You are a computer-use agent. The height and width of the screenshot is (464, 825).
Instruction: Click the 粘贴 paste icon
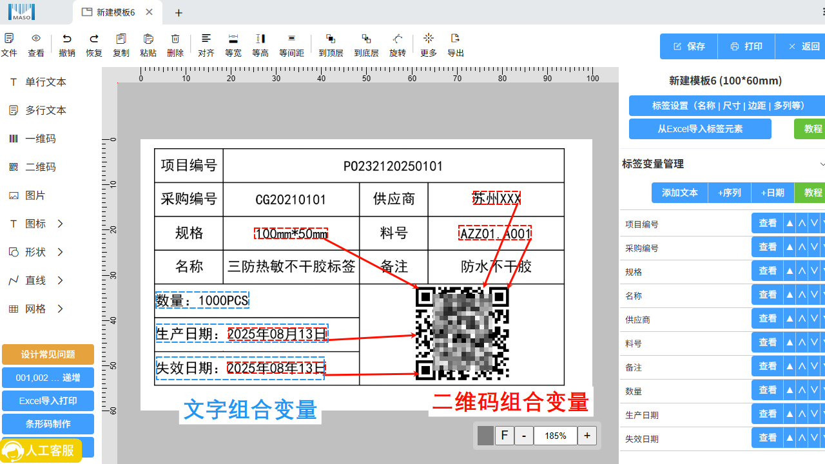(x=148, y=39)
